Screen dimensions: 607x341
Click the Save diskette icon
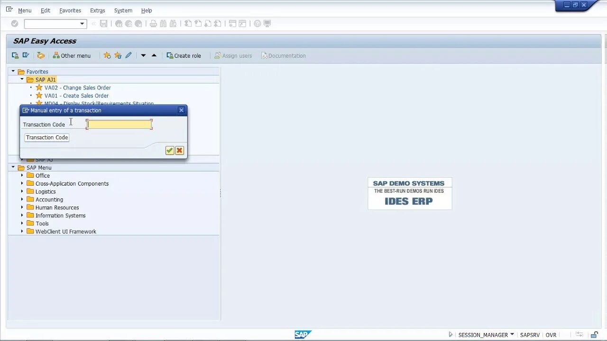[103, 24]
